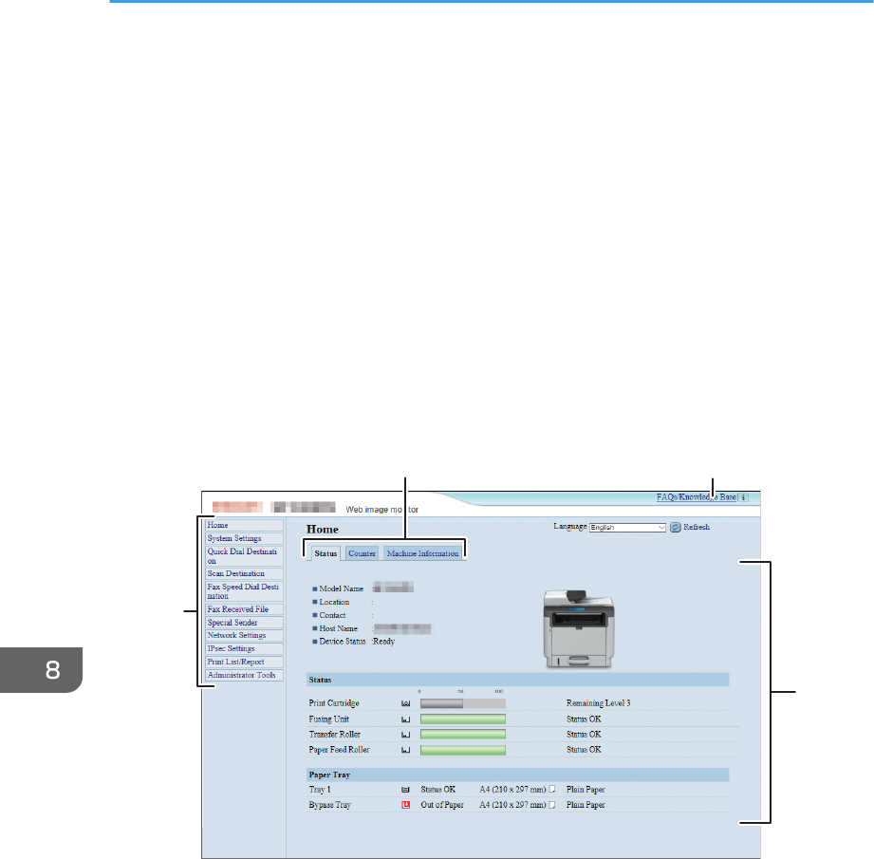Click the Tray 1 paper orientation icon
Image resolution: width=874 pixels, height=859 pixels.
point(552,790)
